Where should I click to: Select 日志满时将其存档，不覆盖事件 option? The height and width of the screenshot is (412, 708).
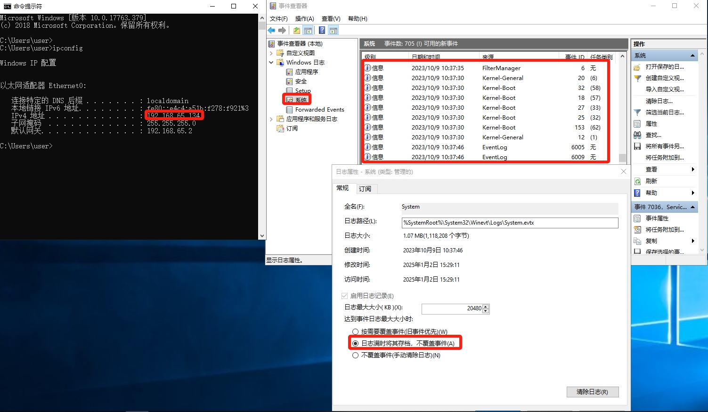click(x=356, y=344)
